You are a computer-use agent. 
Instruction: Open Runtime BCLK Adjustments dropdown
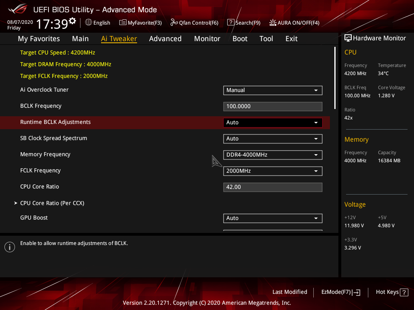273,123
